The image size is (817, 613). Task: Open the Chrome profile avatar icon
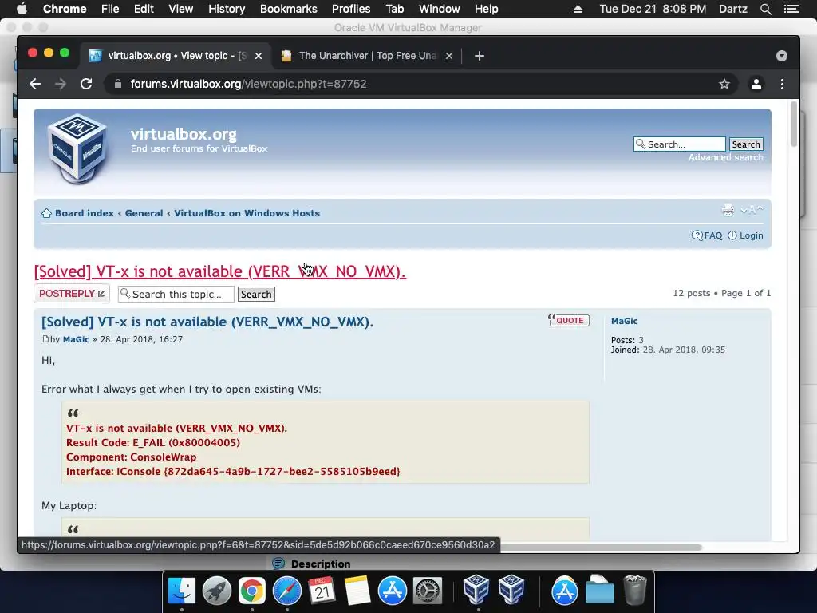pyautogui.click(x=756, y=84)
